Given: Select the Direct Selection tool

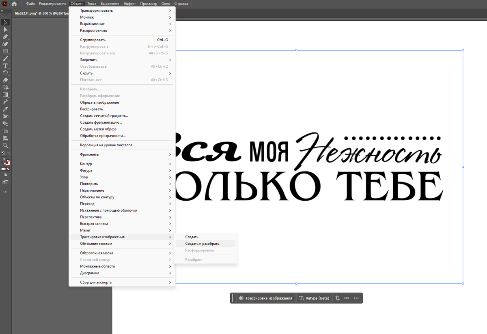Looking at the screenshot, I should coord(5,30).
